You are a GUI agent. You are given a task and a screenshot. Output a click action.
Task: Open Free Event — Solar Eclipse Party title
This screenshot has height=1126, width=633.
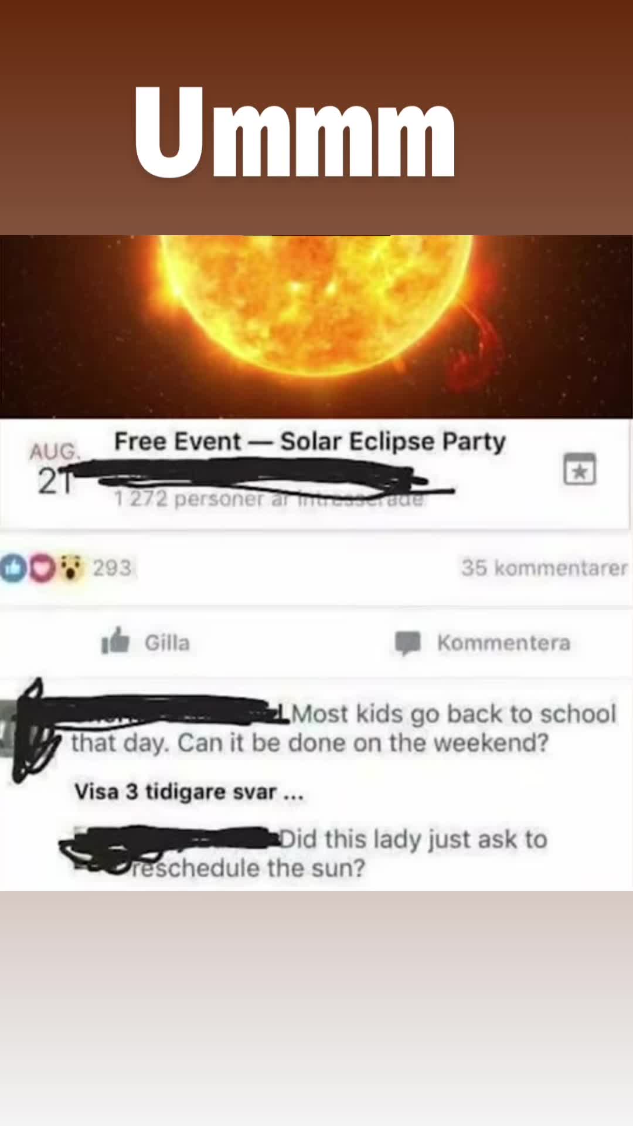(309, 442)
